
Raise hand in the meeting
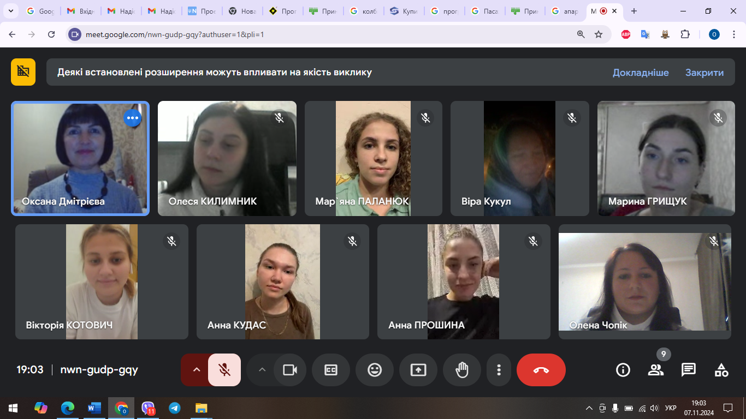pos(462,370)
